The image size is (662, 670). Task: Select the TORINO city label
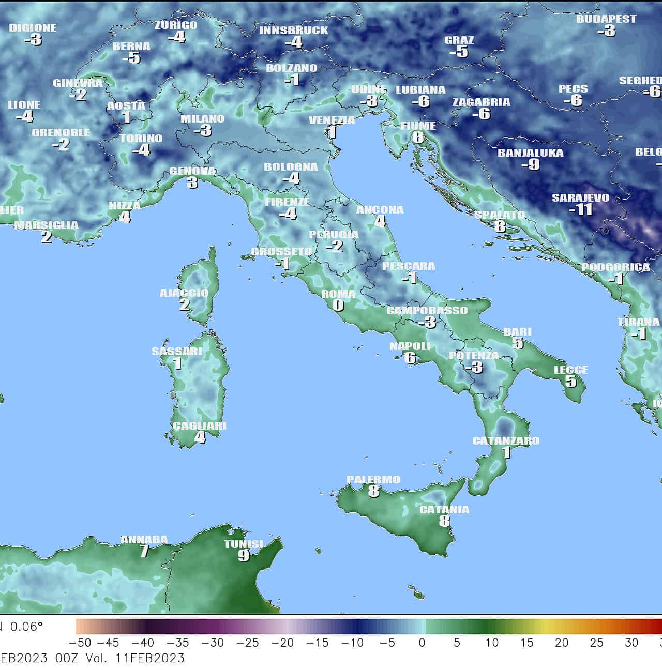[141, 139]
